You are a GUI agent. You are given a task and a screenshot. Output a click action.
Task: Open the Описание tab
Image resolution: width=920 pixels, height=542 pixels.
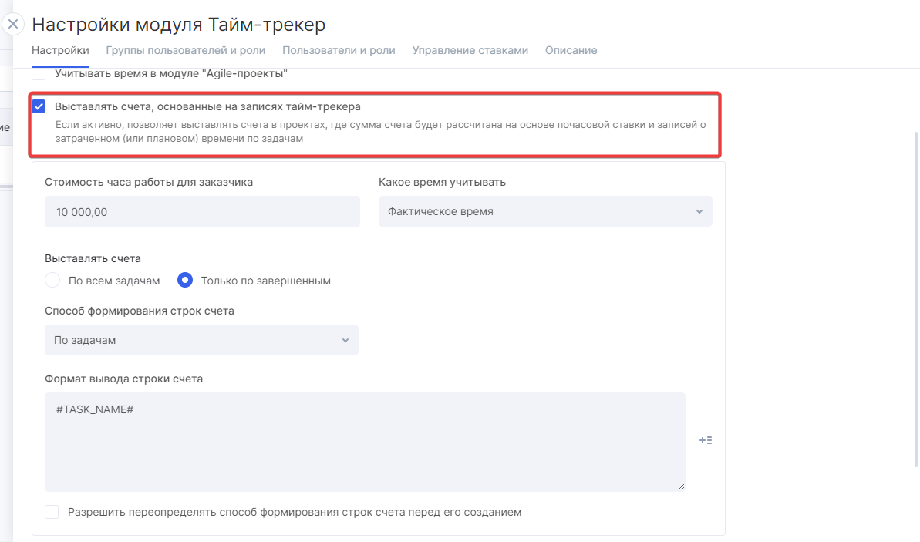point(571,50)
